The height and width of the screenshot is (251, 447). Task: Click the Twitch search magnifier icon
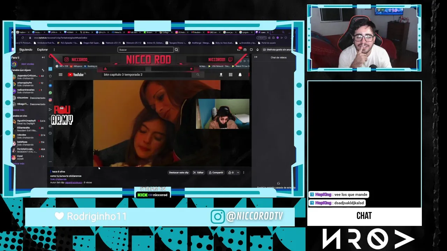(176, 50)
